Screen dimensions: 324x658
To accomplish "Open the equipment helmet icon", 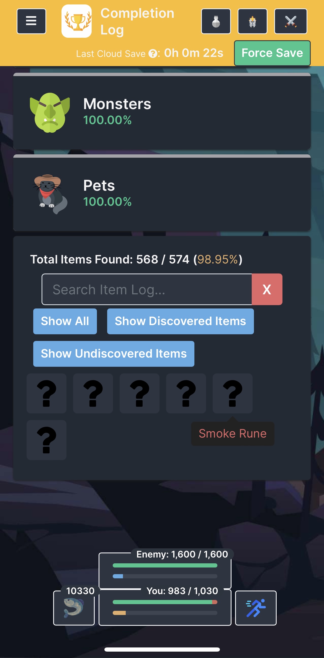I will click(253, 21).
